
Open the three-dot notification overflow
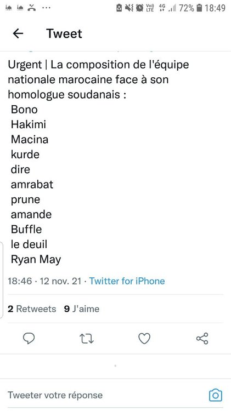[x=46, y=8]
